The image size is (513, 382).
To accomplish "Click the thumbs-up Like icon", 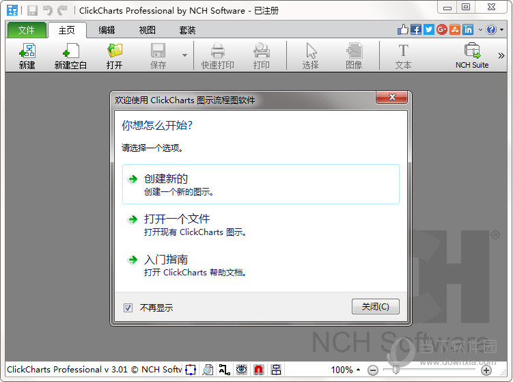I will 403,29.
